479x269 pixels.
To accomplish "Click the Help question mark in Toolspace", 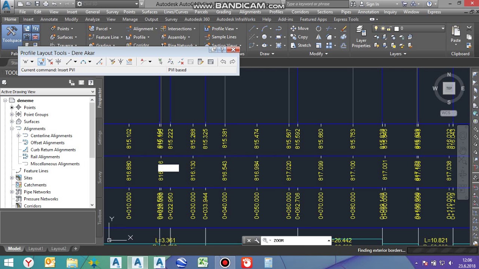I will click(91, 83).
